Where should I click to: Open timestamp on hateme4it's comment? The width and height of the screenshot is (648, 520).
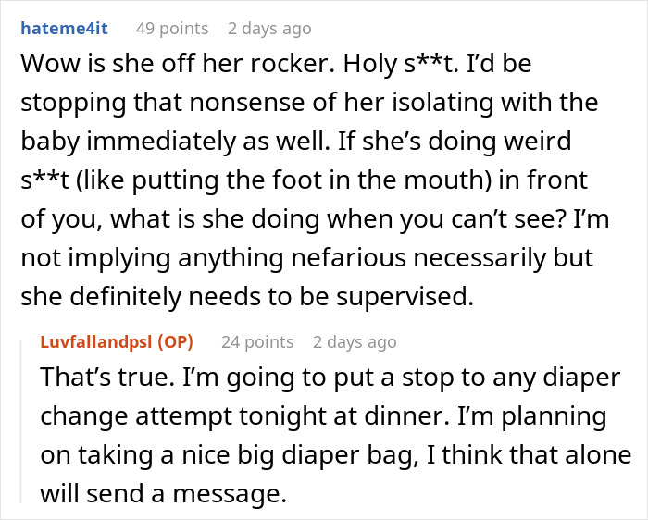point(269,29)
